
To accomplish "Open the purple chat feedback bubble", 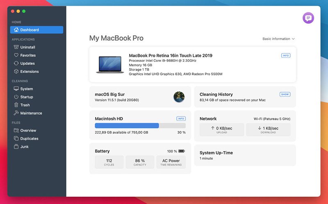I will coord(308,18).
